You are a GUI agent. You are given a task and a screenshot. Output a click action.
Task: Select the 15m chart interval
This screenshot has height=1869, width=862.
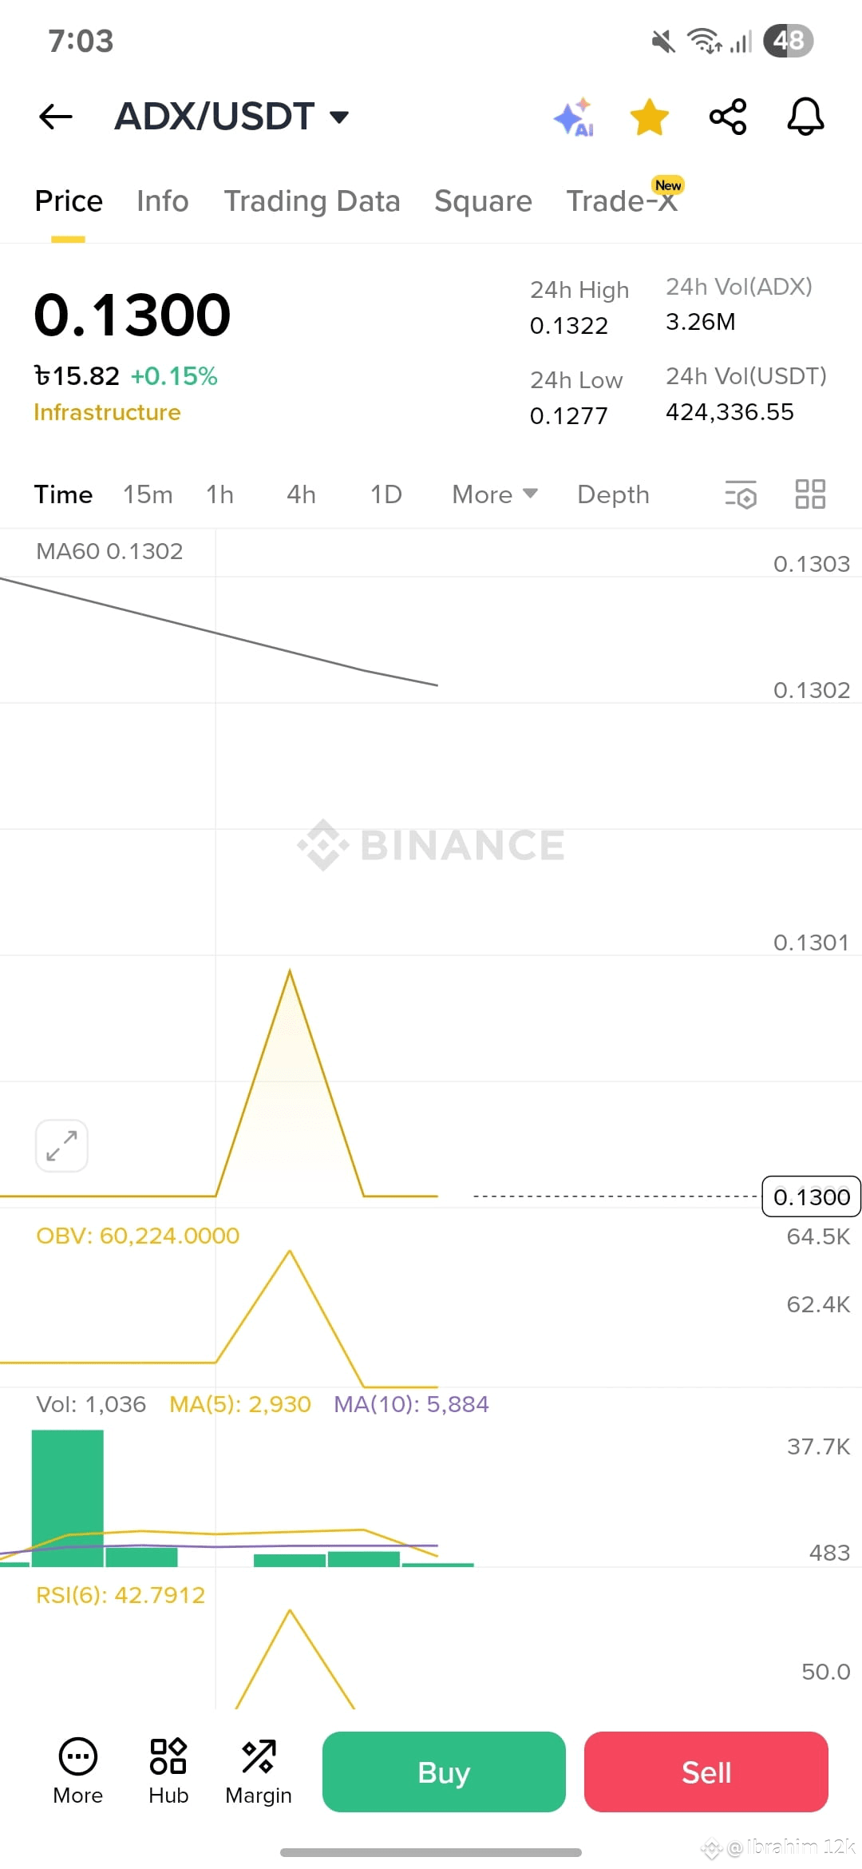pos(148,494)
